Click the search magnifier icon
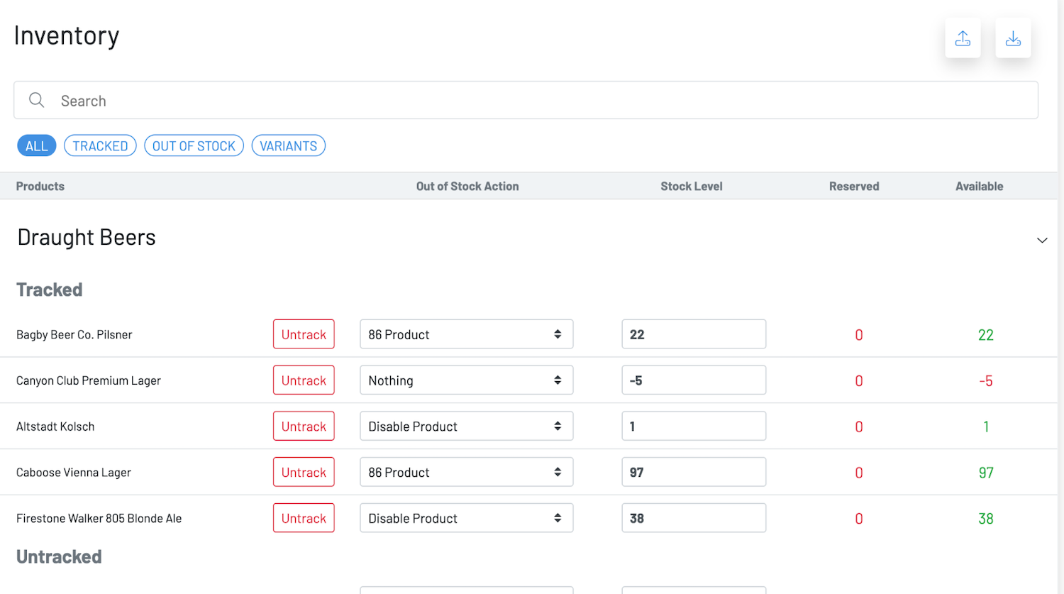1064x594 pixels. tap(36, 100)
